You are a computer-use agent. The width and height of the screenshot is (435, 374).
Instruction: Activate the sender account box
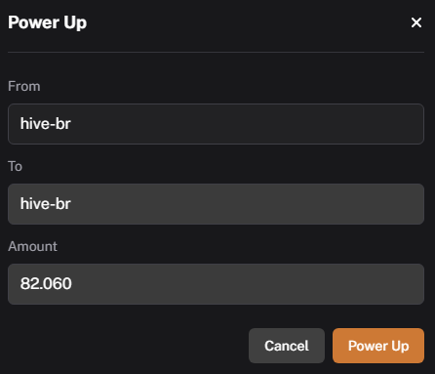coord(216,124)
